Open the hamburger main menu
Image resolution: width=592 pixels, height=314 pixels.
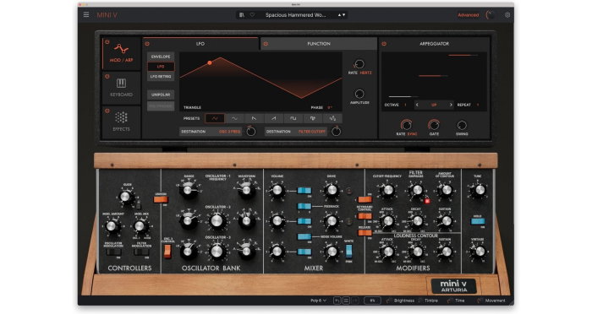tap(86, 14)
